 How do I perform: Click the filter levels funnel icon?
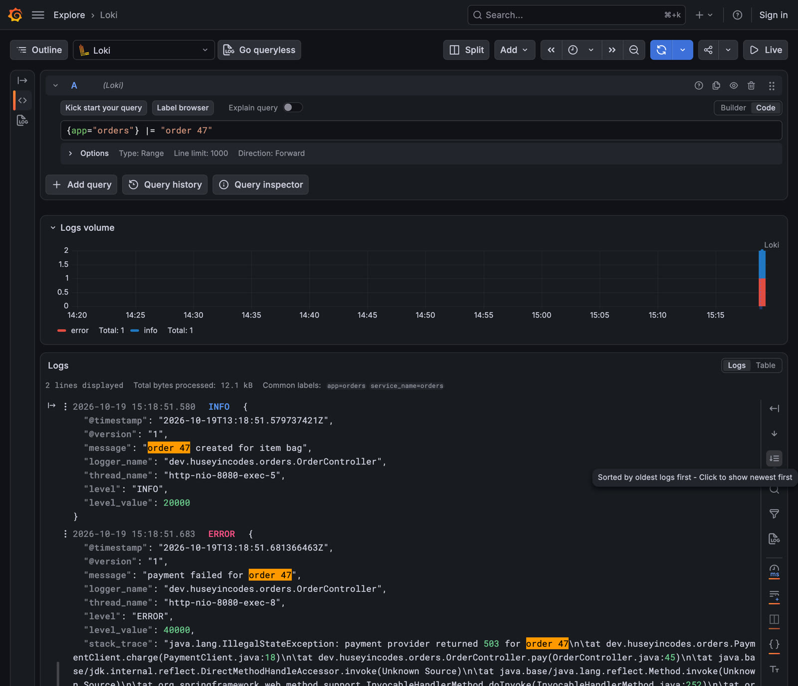774,514
